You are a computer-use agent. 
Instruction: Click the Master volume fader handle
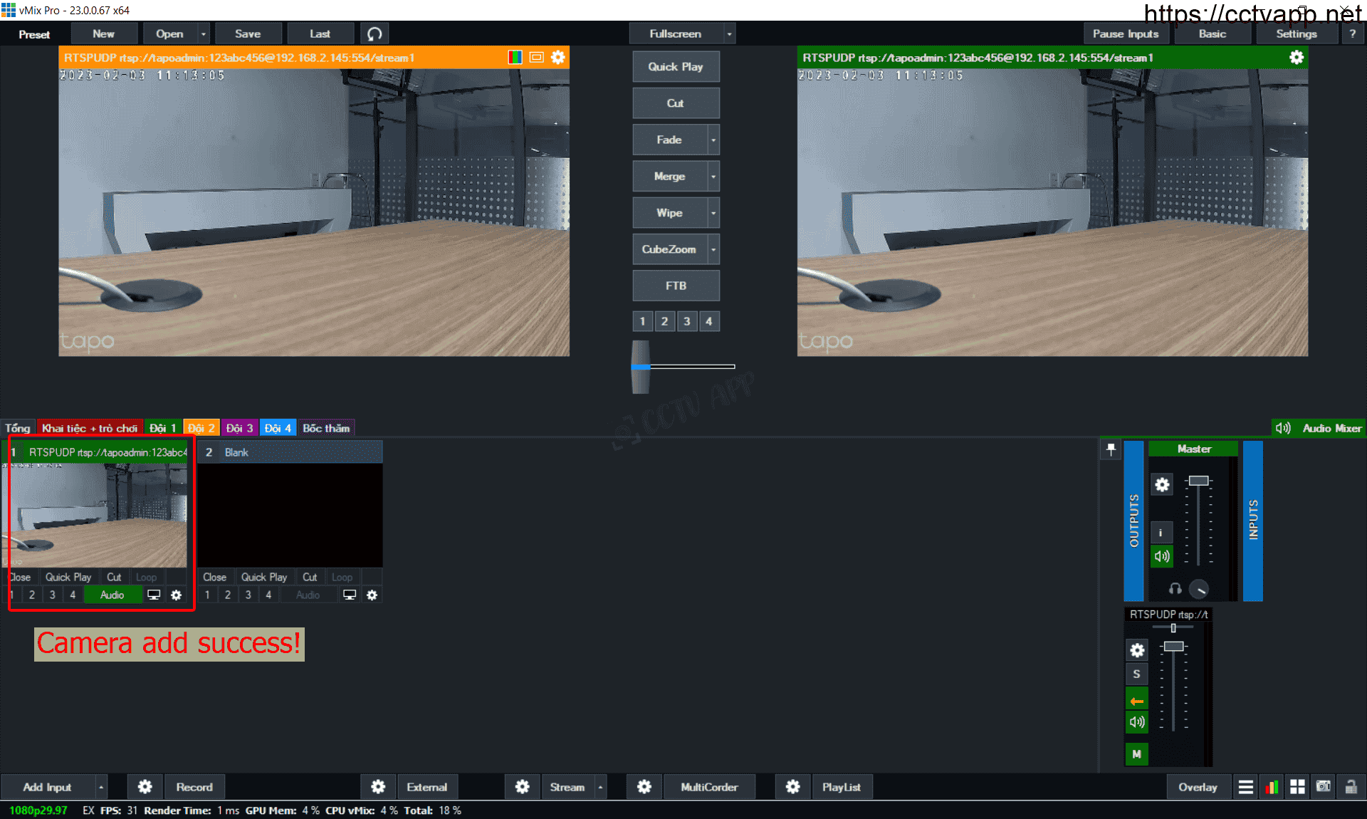point(1199,481)
